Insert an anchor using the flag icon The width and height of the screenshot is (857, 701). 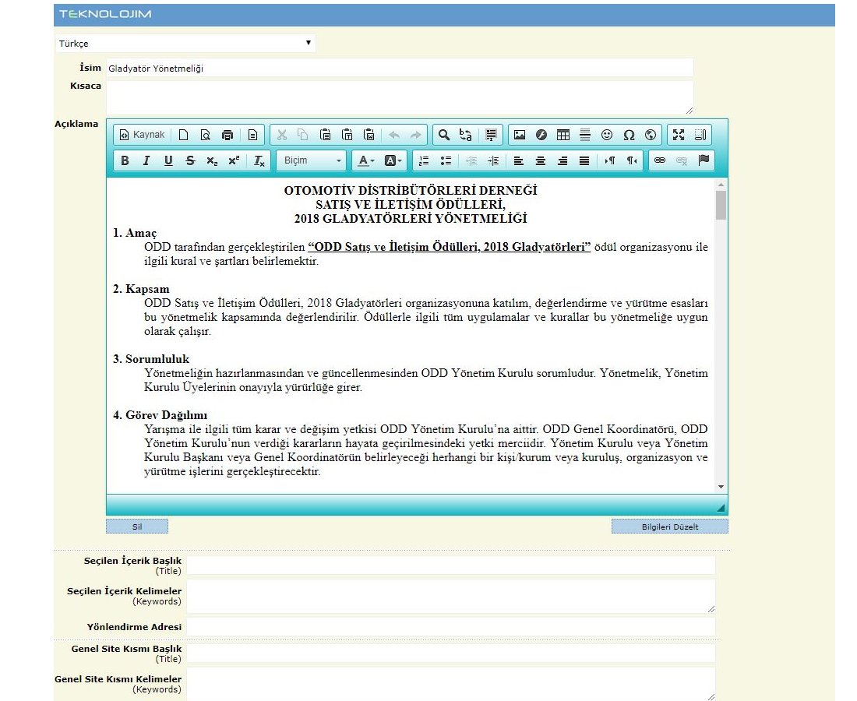(x=704, y=160)
